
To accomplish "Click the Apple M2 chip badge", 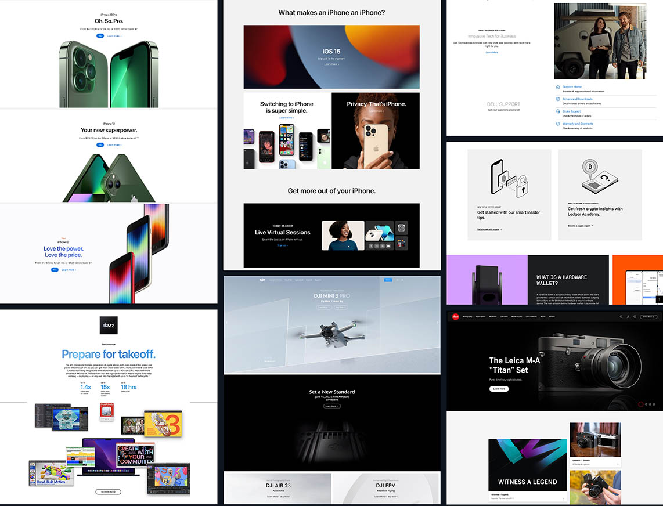I will click(x=109, y=325).
